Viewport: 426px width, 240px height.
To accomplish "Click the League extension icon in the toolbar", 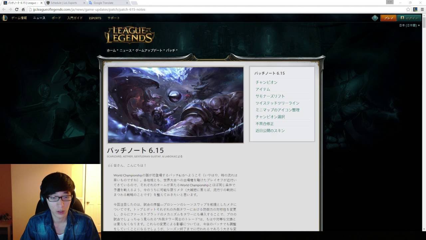I will click(415, 9).
